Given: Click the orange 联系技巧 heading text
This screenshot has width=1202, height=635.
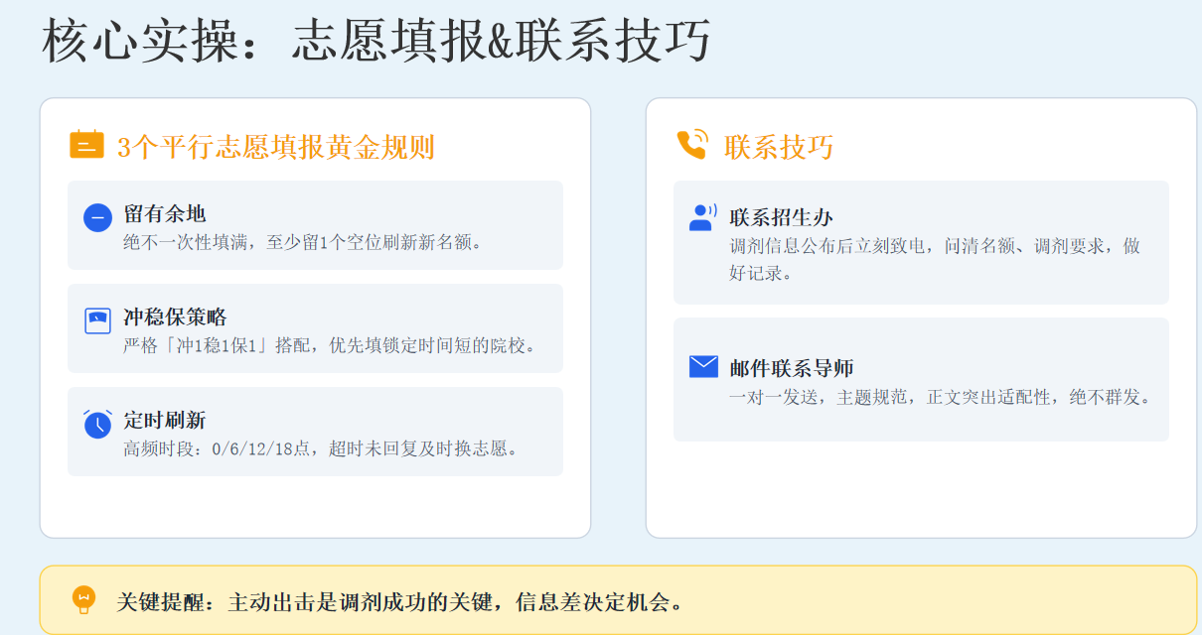Looking at the screenshot, I should (x=779, y=148).
